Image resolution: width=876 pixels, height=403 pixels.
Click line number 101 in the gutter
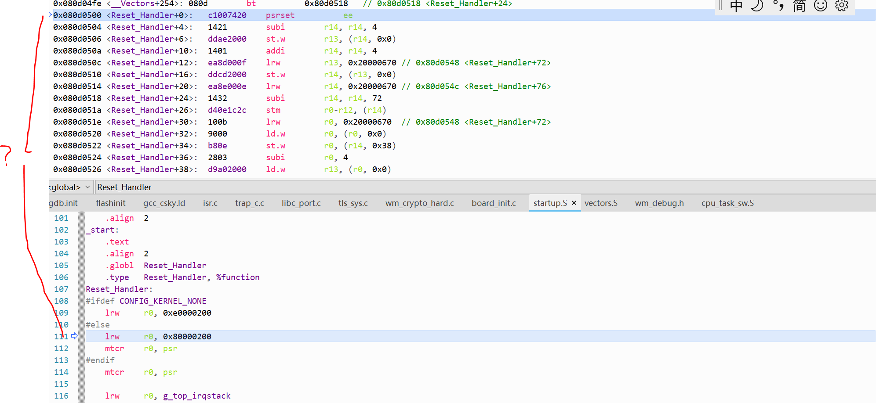point(61,218)
